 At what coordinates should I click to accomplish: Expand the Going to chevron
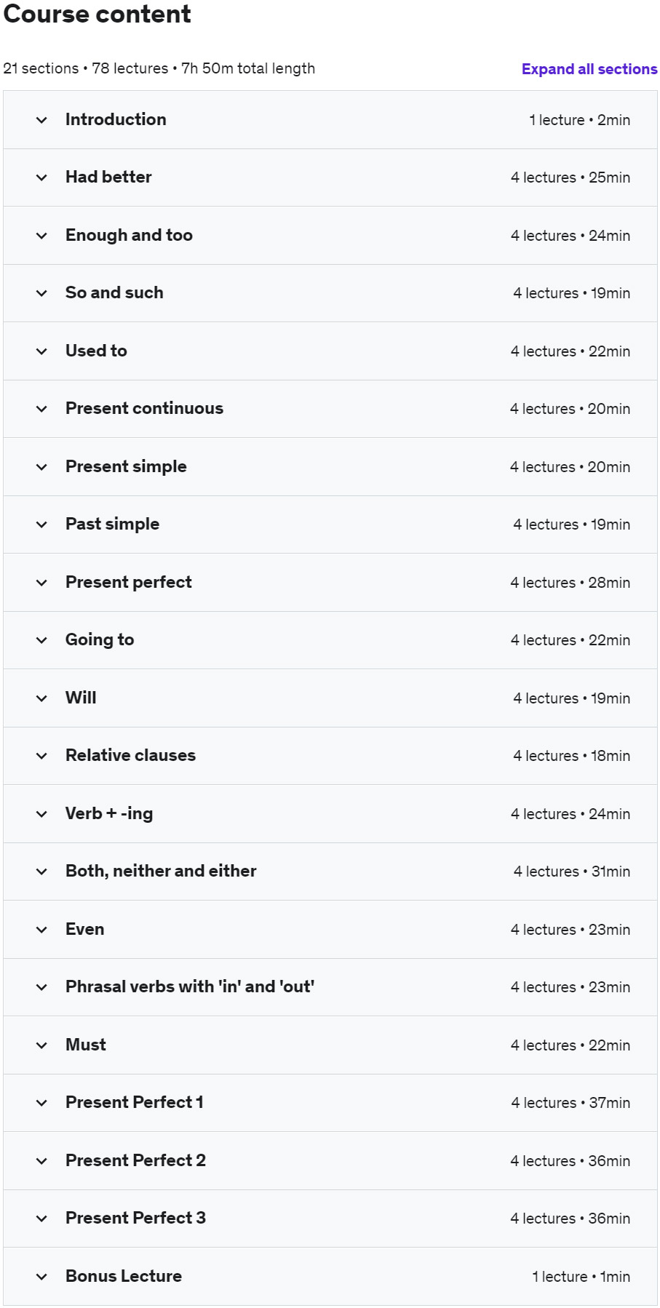pyautogui.click(x=41, y=640)
